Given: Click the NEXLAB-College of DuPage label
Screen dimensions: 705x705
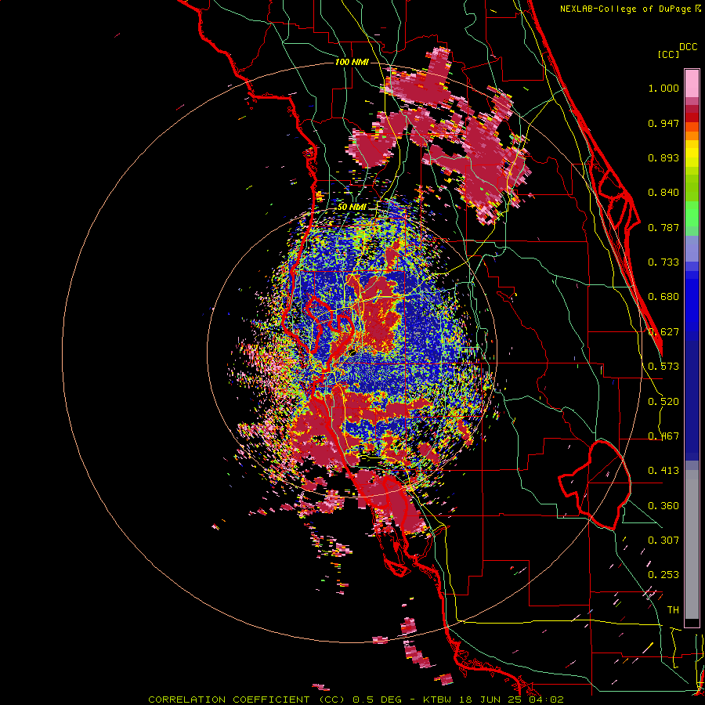Looking at the screenshot, I should coord(626,9).
